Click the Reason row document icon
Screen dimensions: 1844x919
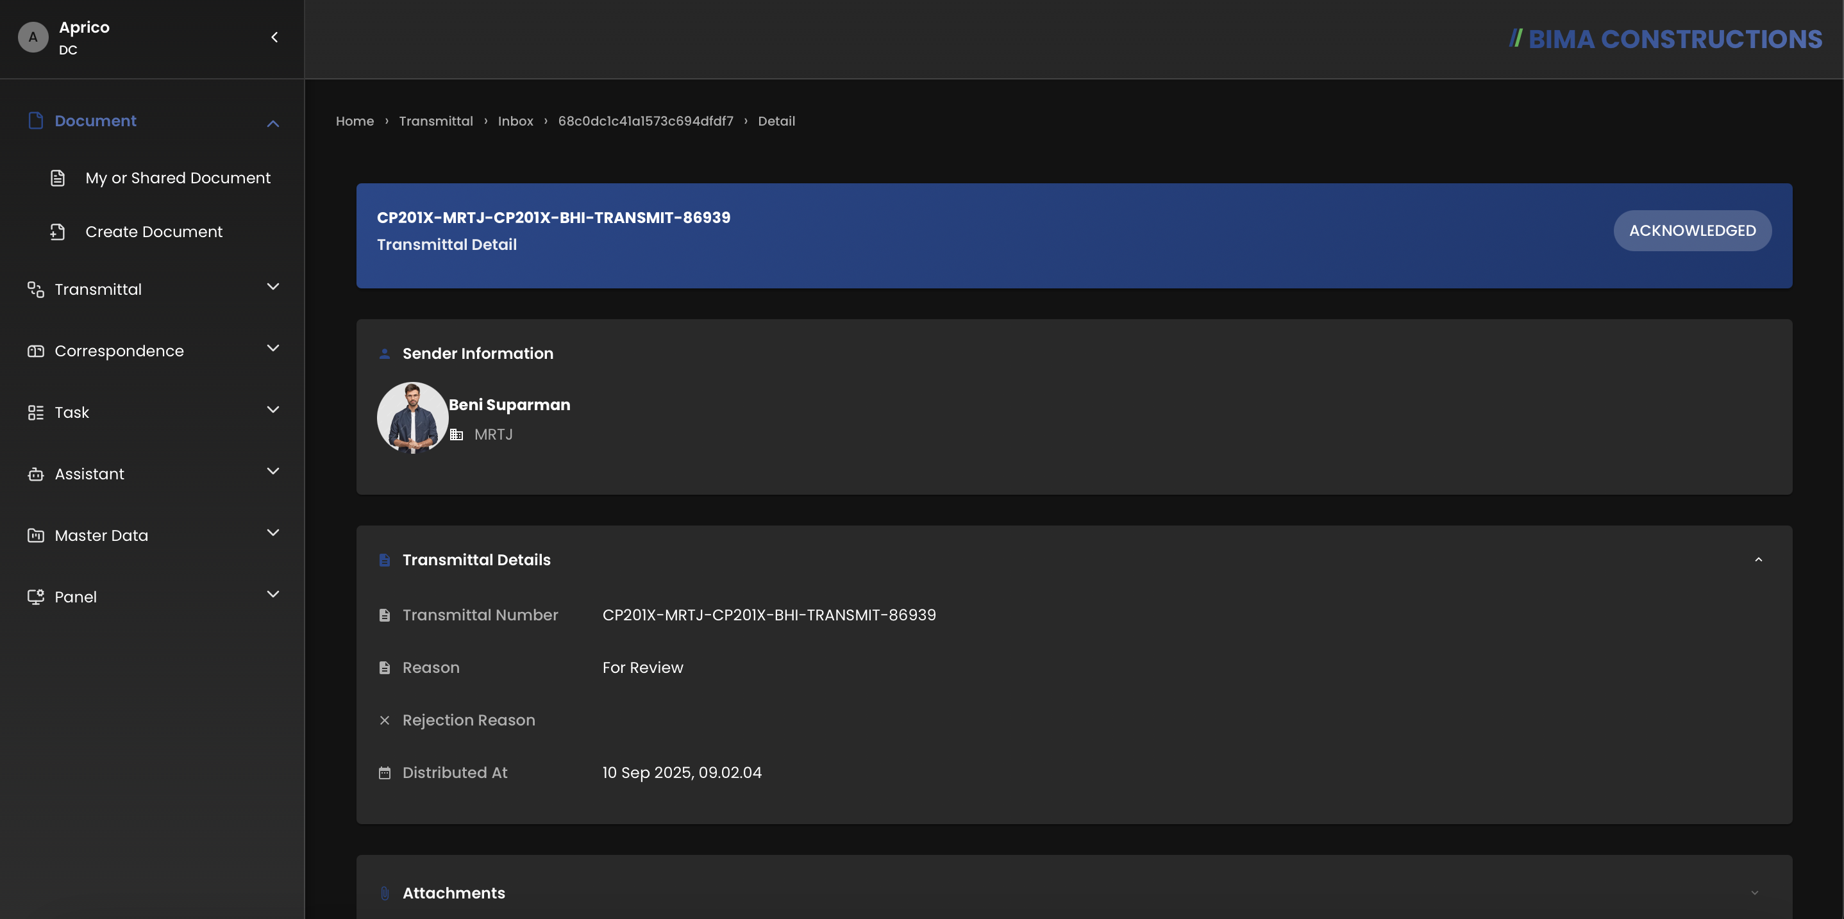tap(385, 667)
